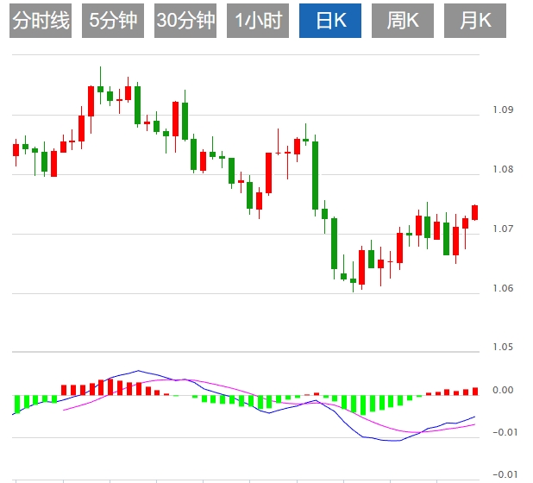Open the 30分钟 chart tab
533x483 pixels.
point(185,22)
